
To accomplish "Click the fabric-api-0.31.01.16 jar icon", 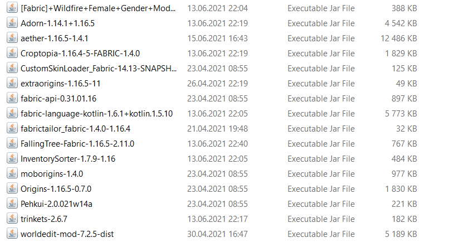I will click(12, 99).
